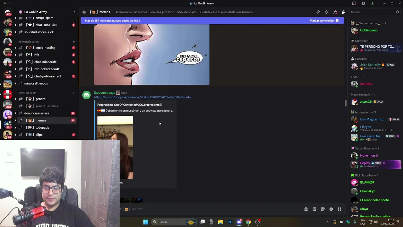Open the general channel

(x=47, y=99)
